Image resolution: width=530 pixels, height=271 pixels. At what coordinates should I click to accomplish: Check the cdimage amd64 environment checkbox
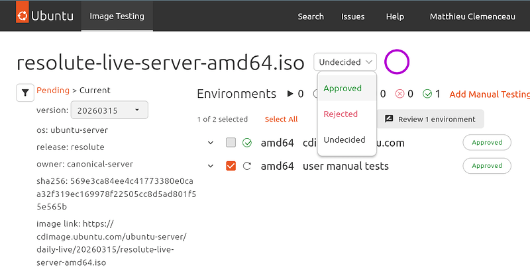click(x=231, y=143)
